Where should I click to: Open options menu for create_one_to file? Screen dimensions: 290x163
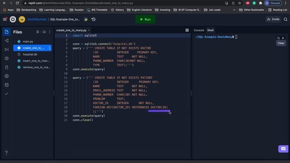[49, 48]
